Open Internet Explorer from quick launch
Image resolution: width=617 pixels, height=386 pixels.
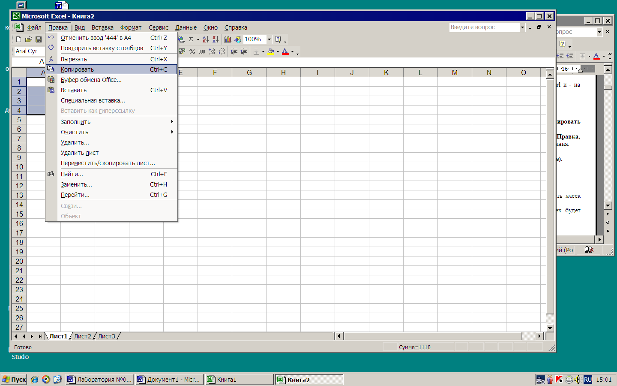click(x=35, y=380)
